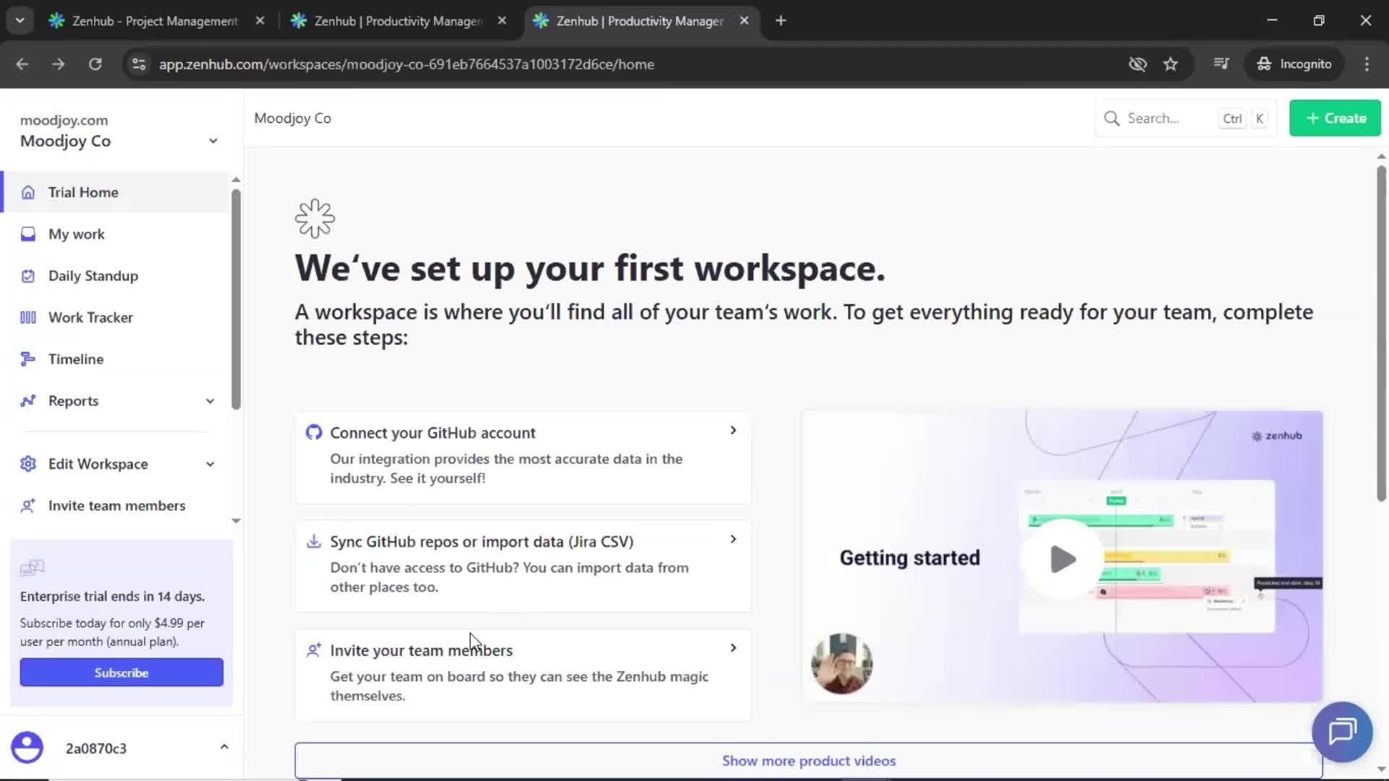Toggle third-party cookies eye icon
1389x781 pixels.
[x=1137, y=64]
